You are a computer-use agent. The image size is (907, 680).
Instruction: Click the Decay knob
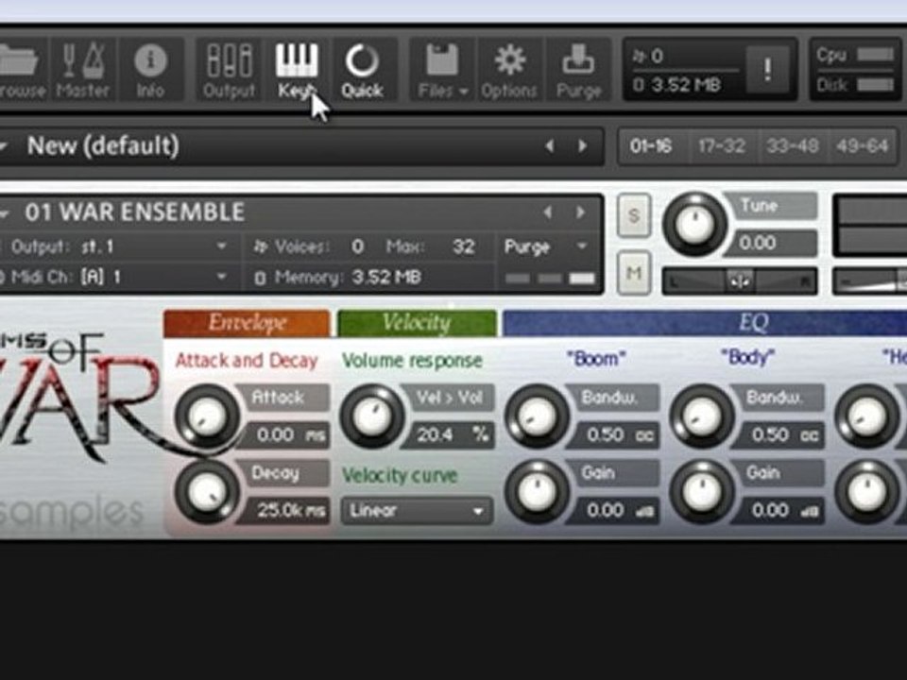(x=207, y=492)
